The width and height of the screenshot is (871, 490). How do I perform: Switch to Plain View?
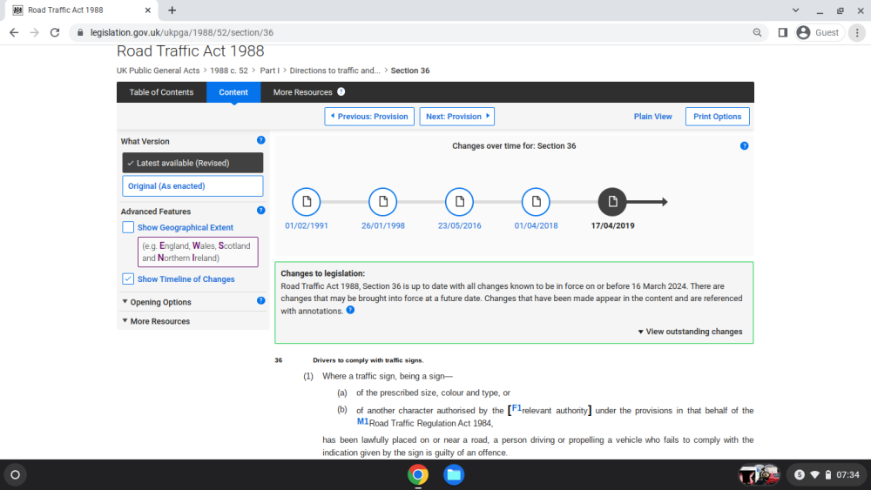(x=652, y=117)
